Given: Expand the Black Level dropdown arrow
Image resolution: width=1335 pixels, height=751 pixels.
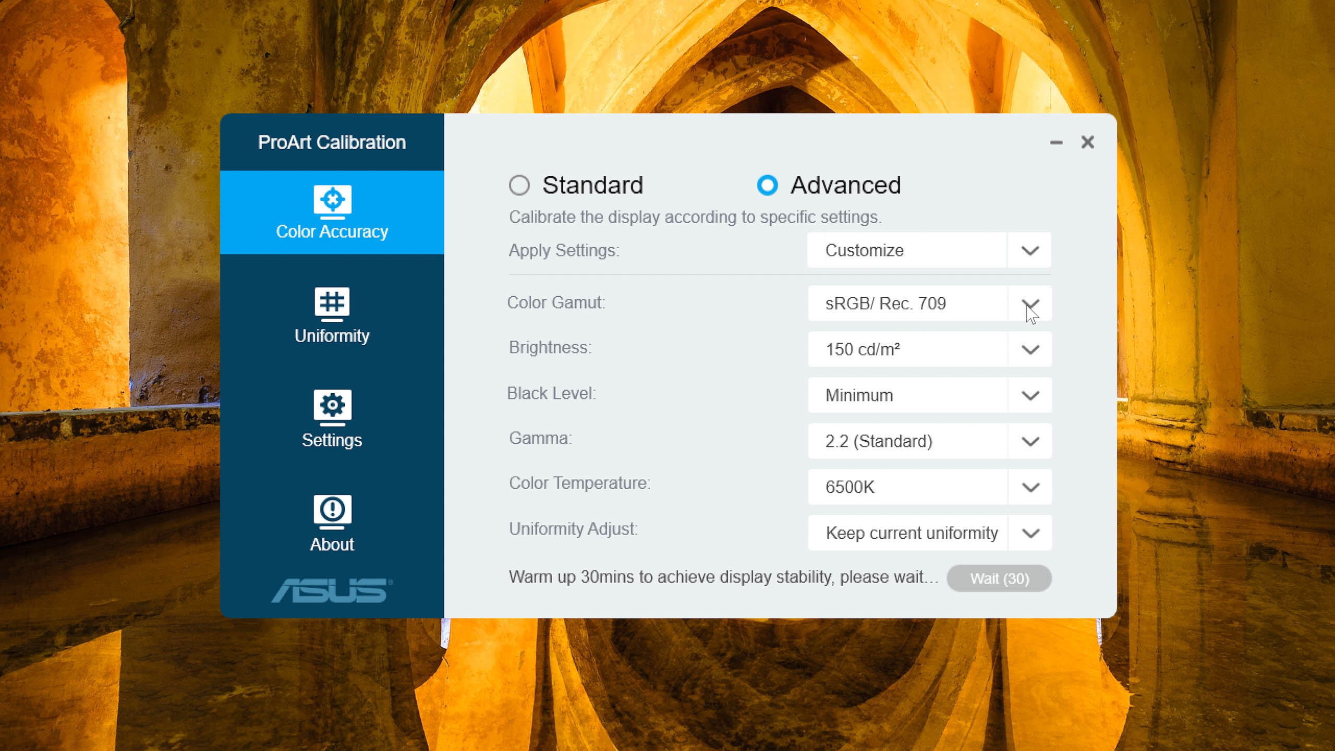Looking at the screenshot, I should click(1030, 395).
